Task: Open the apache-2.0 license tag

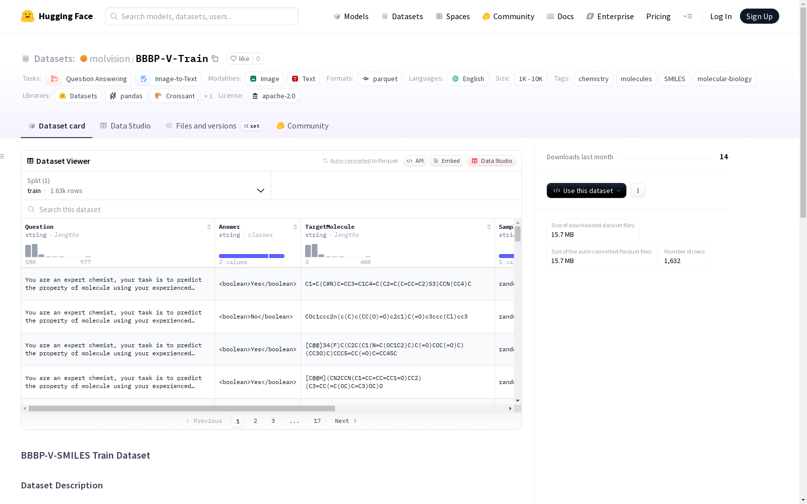Action: coord(274,96)
